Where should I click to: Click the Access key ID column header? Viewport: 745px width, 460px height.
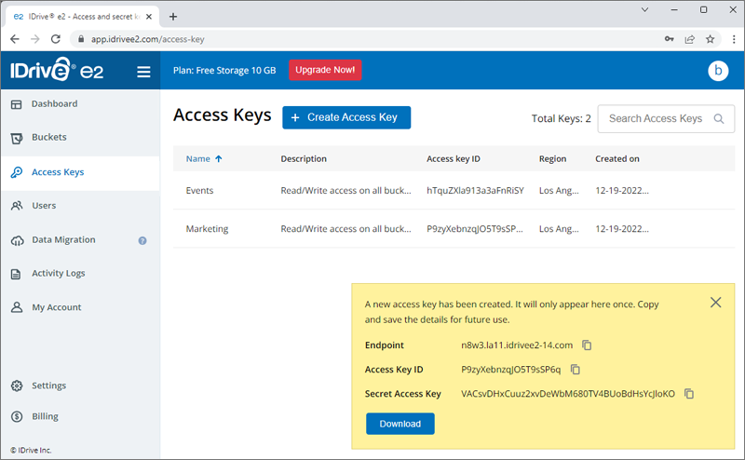click(x=454, y=158)
